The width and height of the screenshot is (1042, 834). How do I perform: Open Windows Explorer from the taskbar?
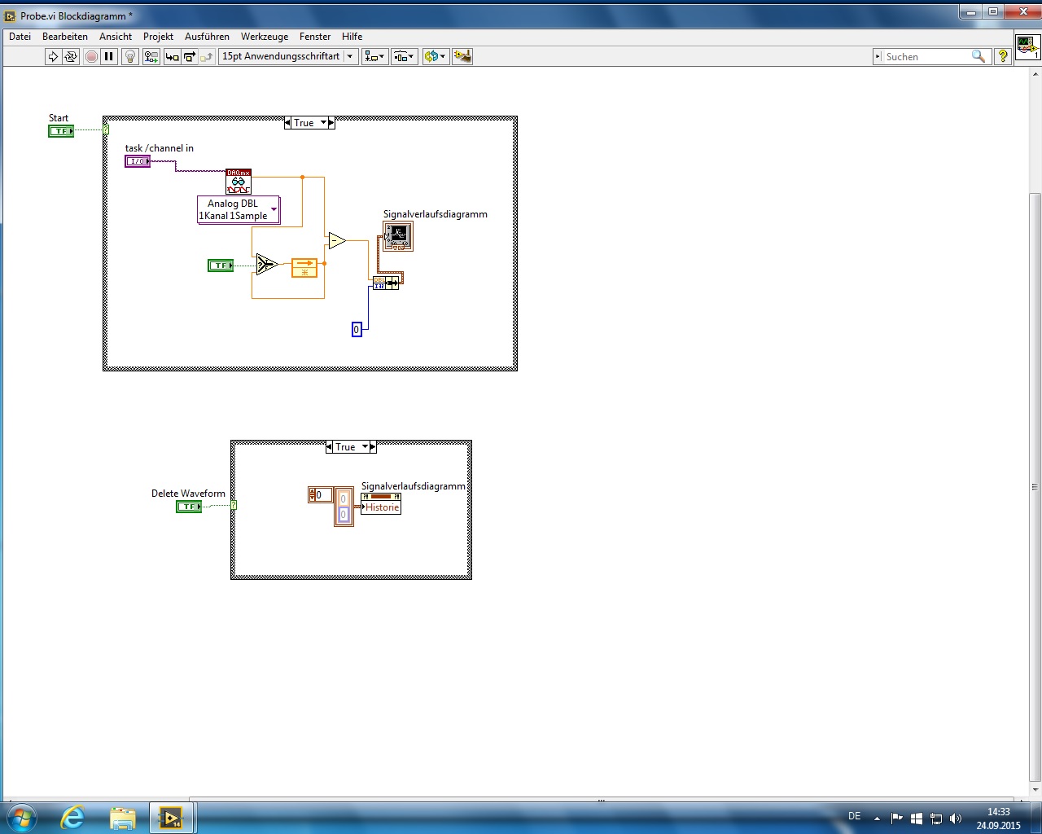click(x=122, y=818)
